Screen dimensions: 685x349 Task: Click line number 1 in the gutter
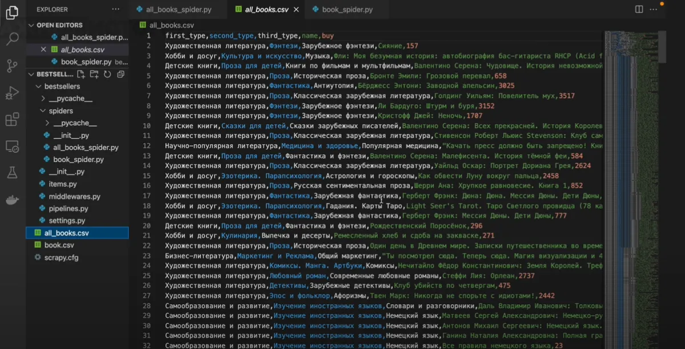point(148,36)
